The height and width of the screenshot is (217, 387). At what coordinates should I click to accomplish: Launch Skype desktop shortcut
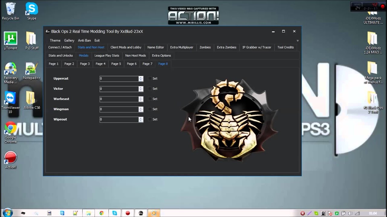pyautogui.click(x=32, y=11)
